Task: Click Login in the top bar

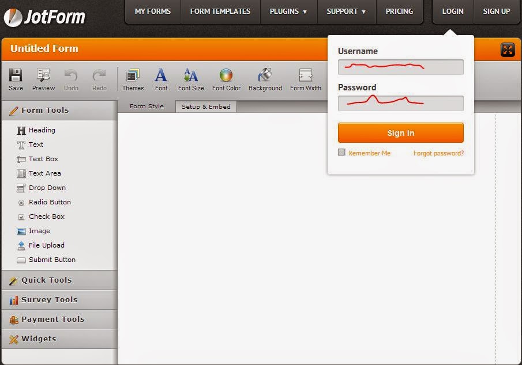Action: pyautogui.click(x=453, y=12)
